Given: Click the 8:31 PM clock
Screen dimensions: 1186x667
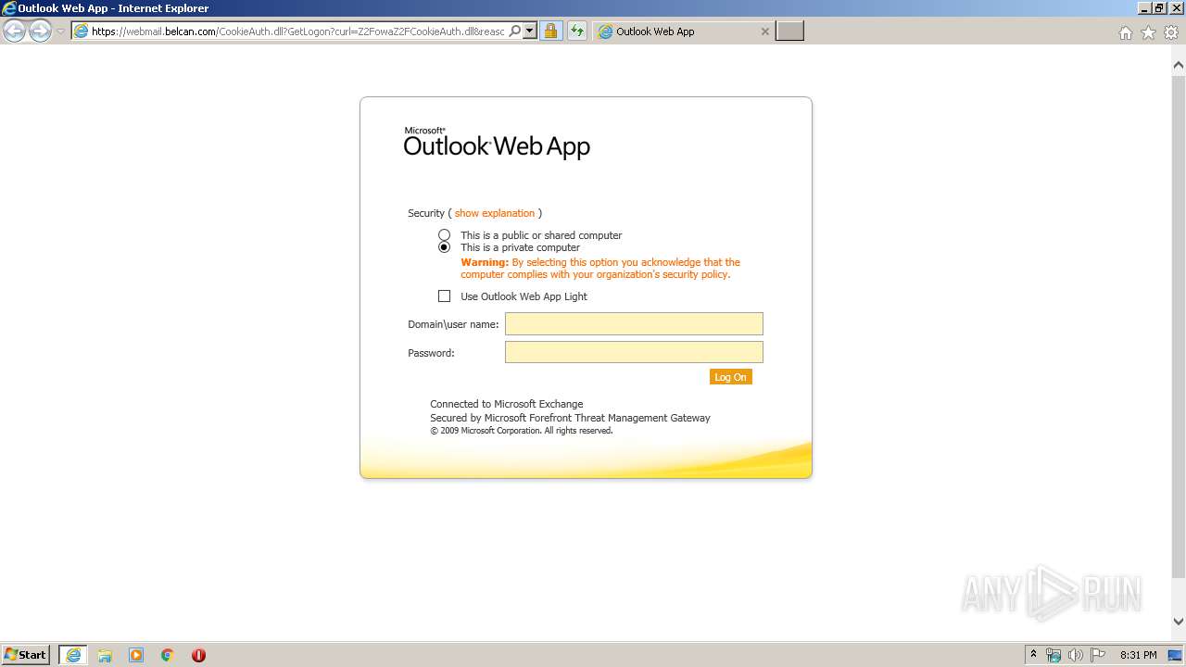Looking at the screenshot, I should click(x=1139, y=655).
